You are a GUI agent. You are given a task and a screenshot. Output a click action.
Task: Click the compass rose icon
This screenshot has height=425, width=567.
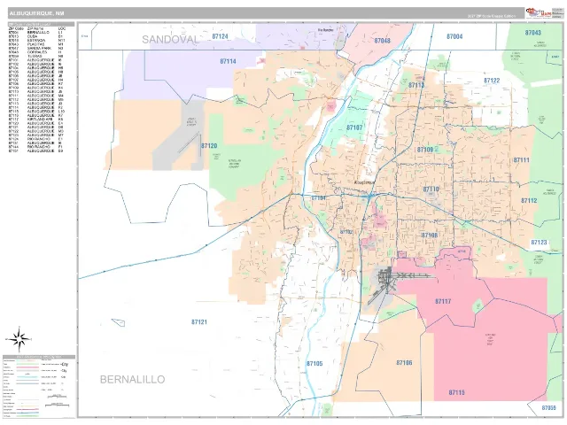pyautogui.click(x=19, y=339)
